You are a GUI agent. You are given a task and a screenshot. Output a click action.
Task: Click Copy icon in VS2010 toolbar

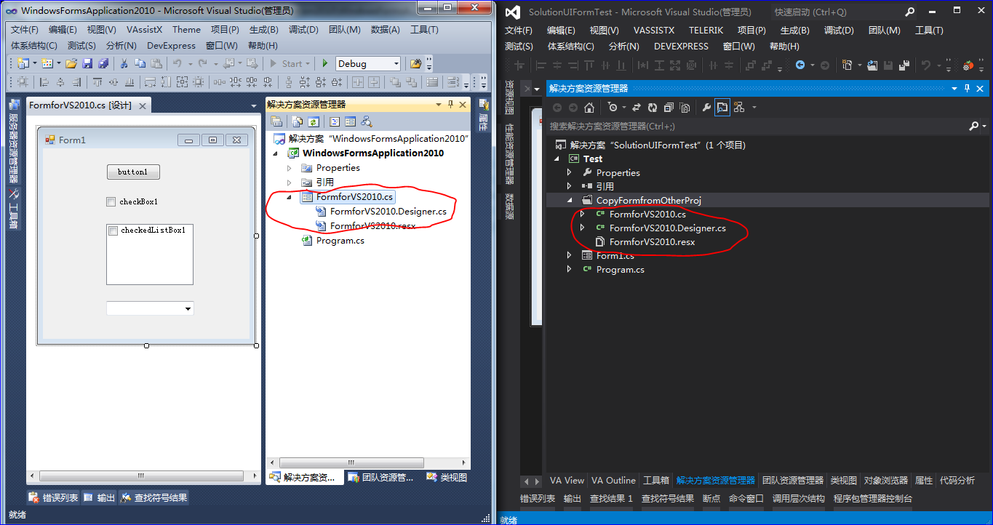coord(140,63)
